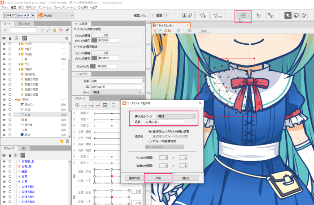Open the ファイル menu
Image resolution: width=314 pixels, height=205 pixels.
4,8
